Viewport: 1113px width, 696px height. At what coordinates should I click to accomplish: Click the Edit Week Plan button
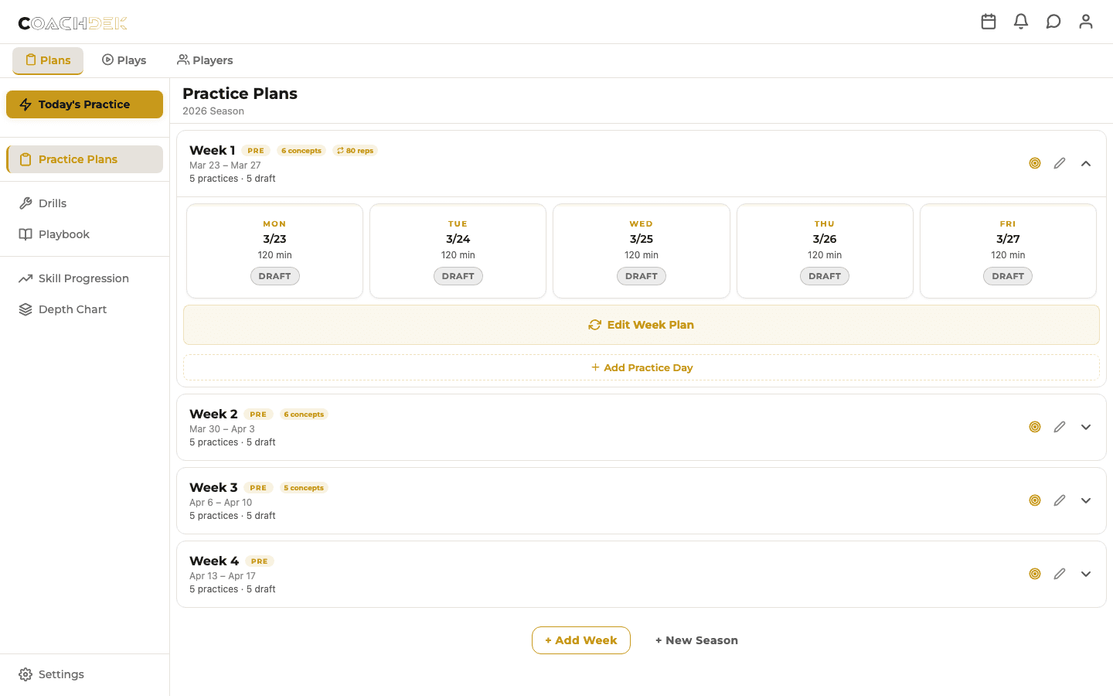(x=641, y=324)
